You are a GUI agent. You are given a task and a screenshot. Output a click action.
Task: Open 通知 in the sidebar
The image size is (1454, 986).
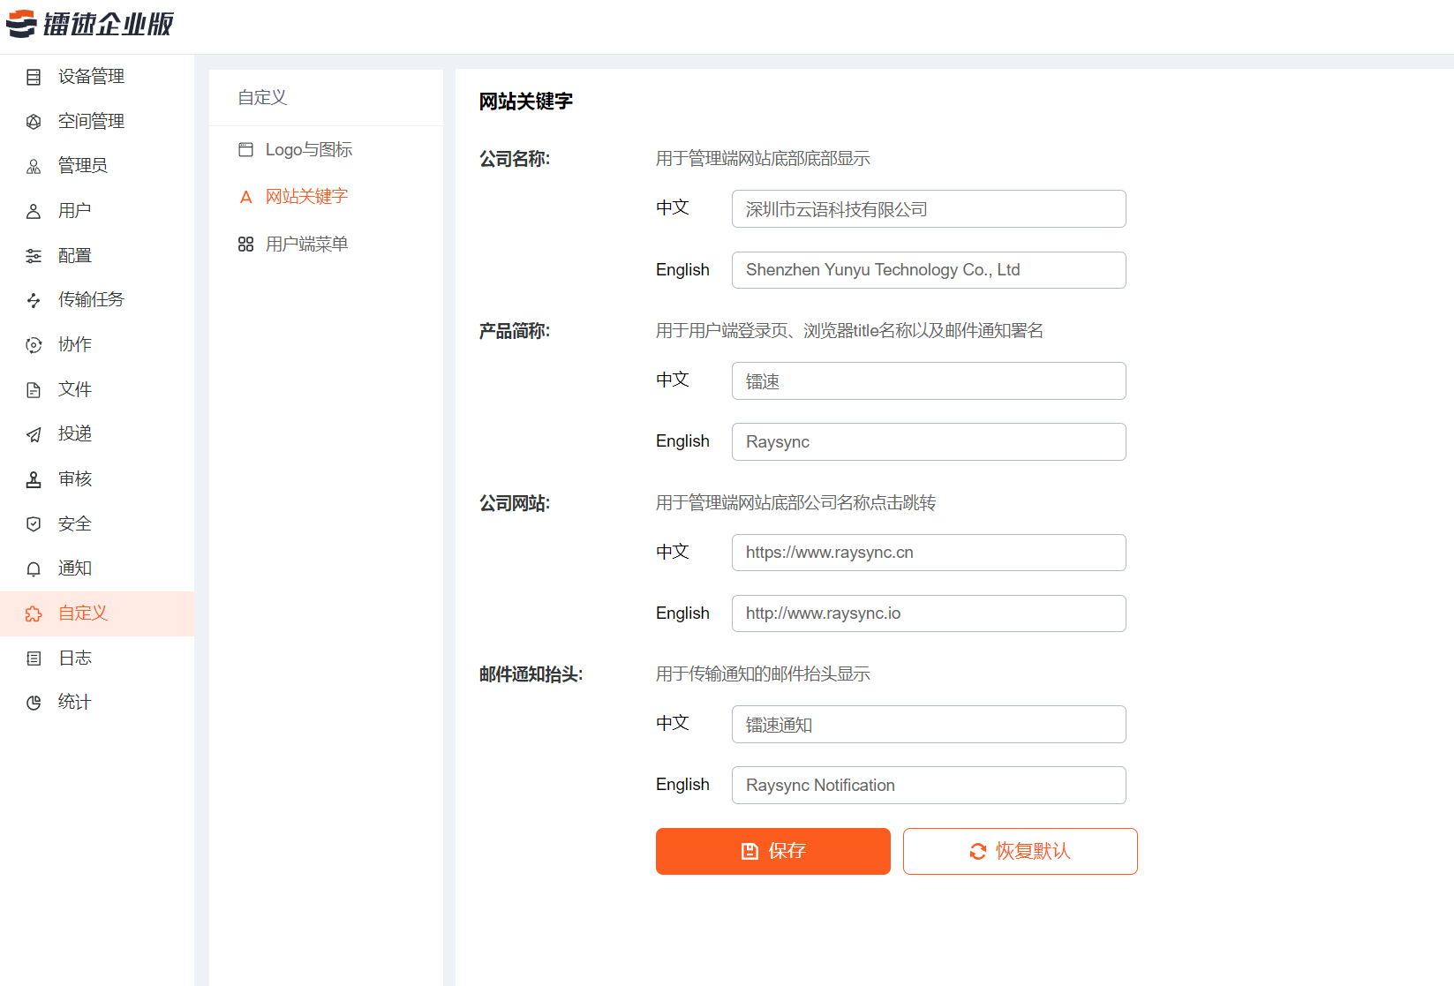[x=97, y=568]
